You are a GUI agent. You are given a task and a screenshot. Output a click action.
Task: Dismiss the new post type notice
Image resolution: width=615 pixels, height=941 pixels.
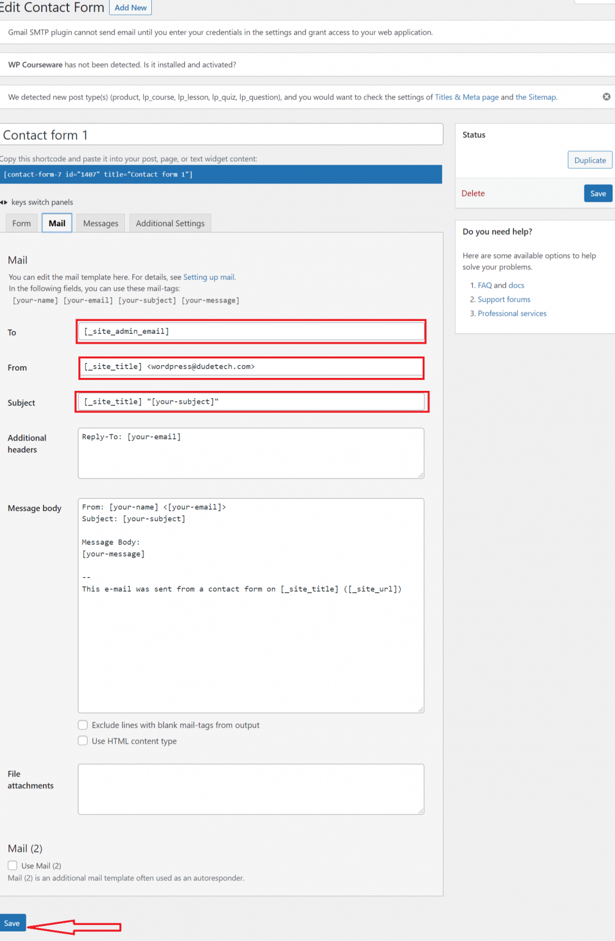point(606,97)
